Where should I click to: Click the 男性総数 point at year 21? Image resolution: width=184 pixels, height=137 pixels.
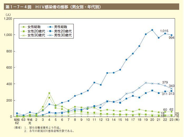[x=159, y=38]
